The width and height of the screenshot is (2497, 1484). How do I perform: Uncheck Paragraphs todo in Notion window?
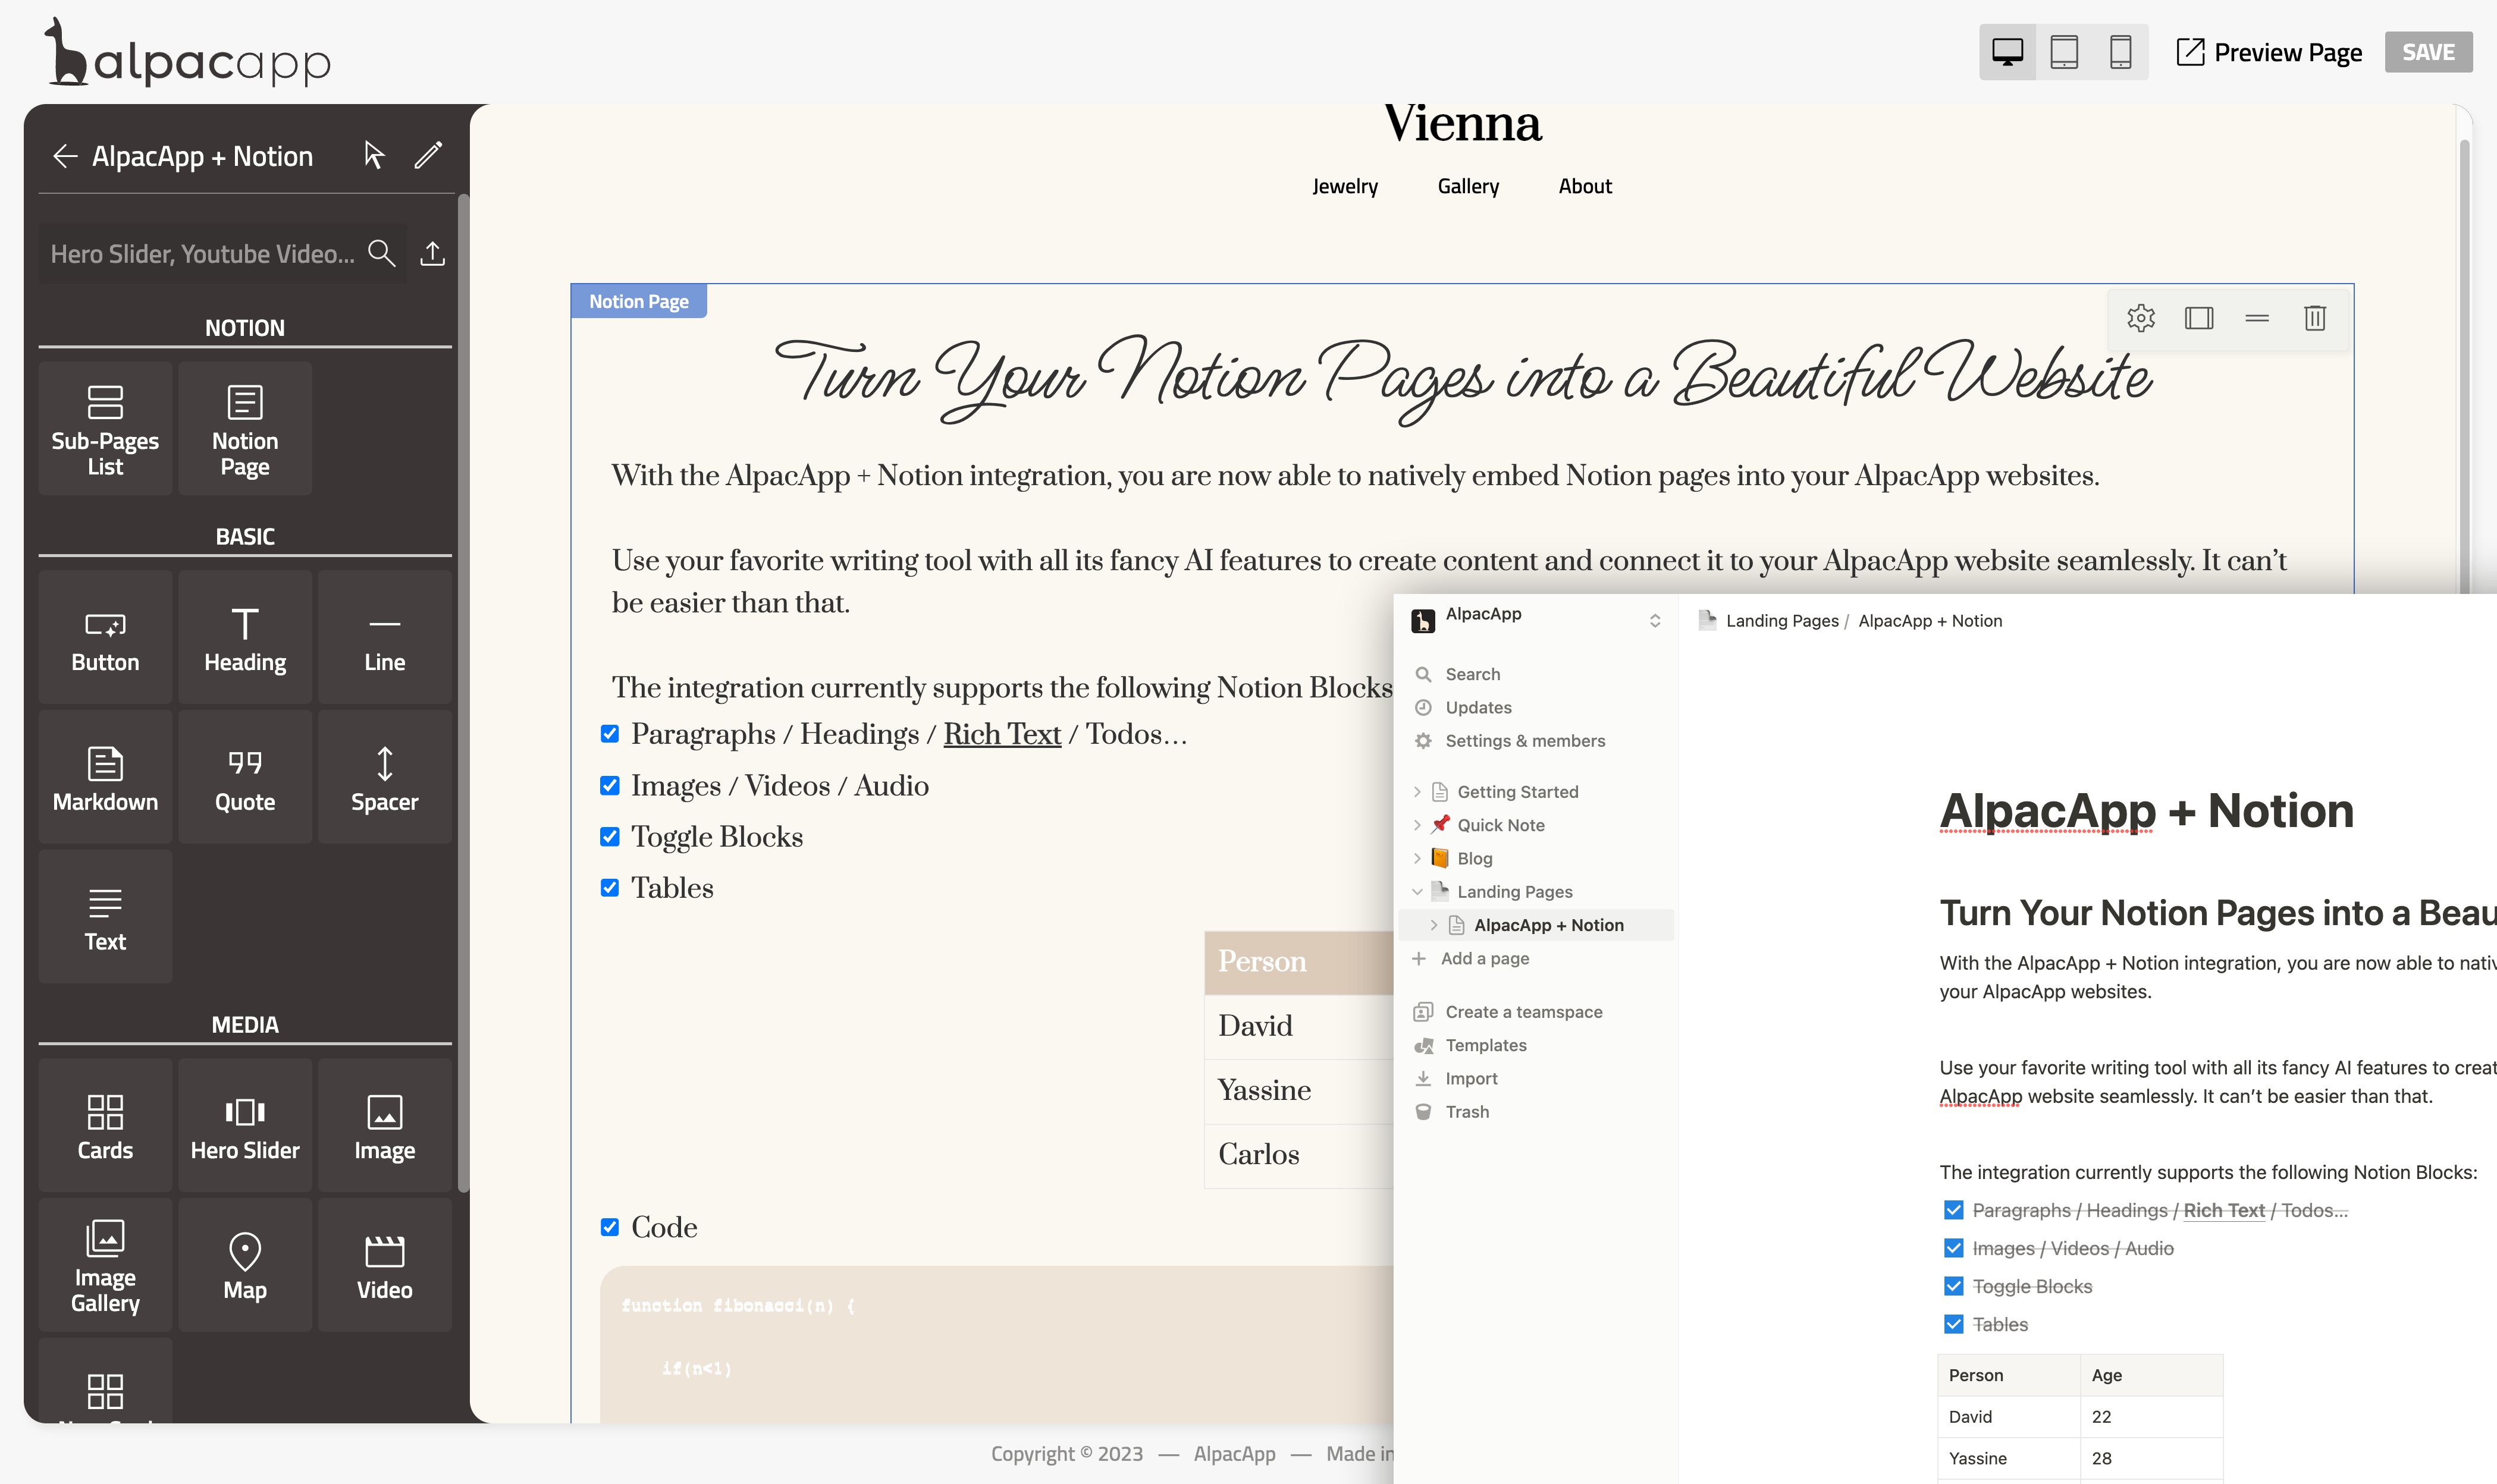pyautogui.click(x=1953, y=1210)
